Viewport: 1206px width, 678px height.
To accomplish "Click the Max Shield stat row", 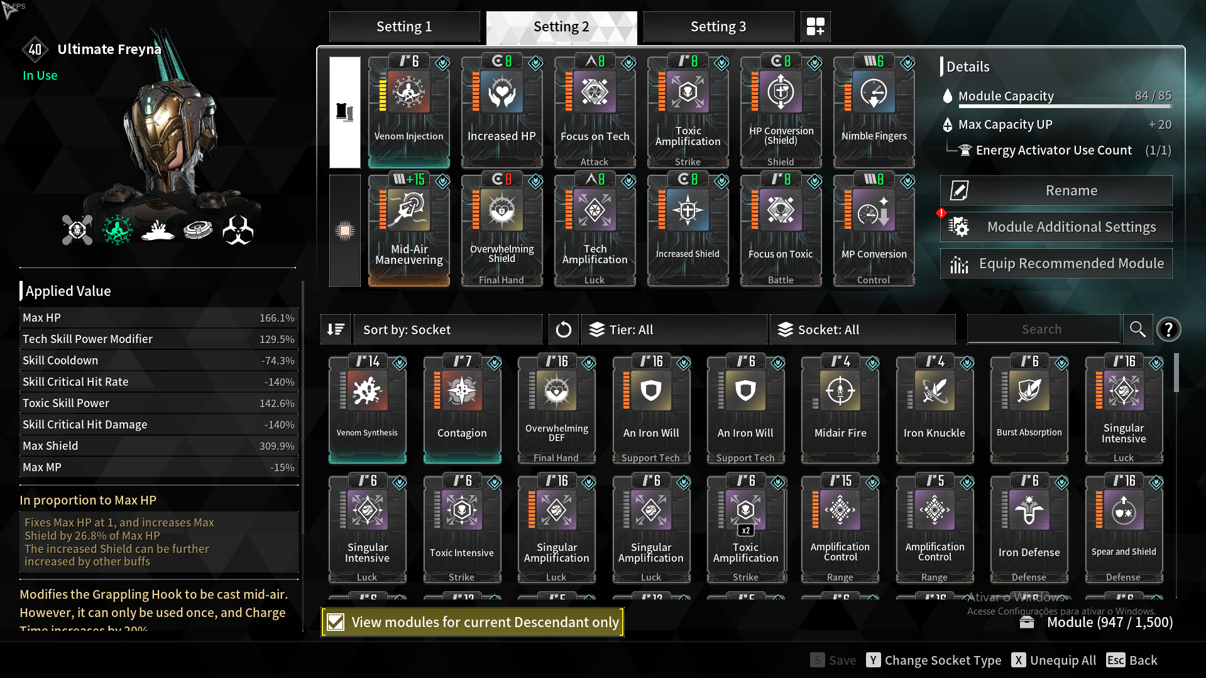I will coord(158,446).
